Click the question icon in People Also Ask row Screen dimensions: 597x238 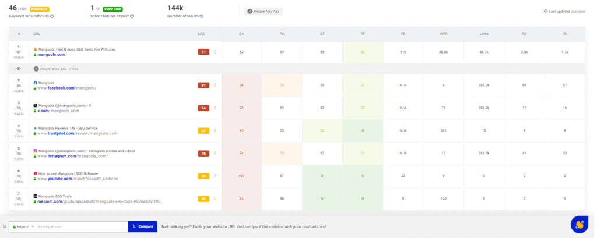[36, 69]
